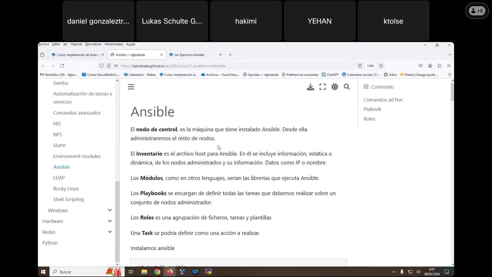Expand the Redes sidebar section

tap(110, 232)
